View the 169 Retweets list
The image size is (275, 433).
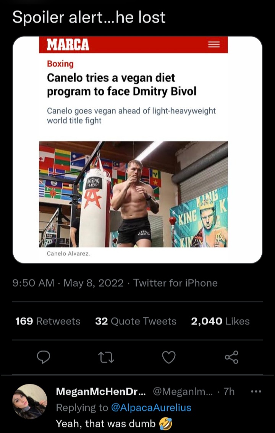pos(48,321)
